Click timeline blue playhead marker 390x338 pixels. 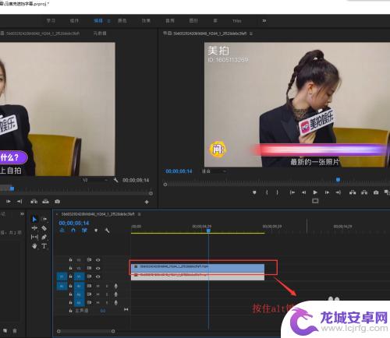point(208,231)
